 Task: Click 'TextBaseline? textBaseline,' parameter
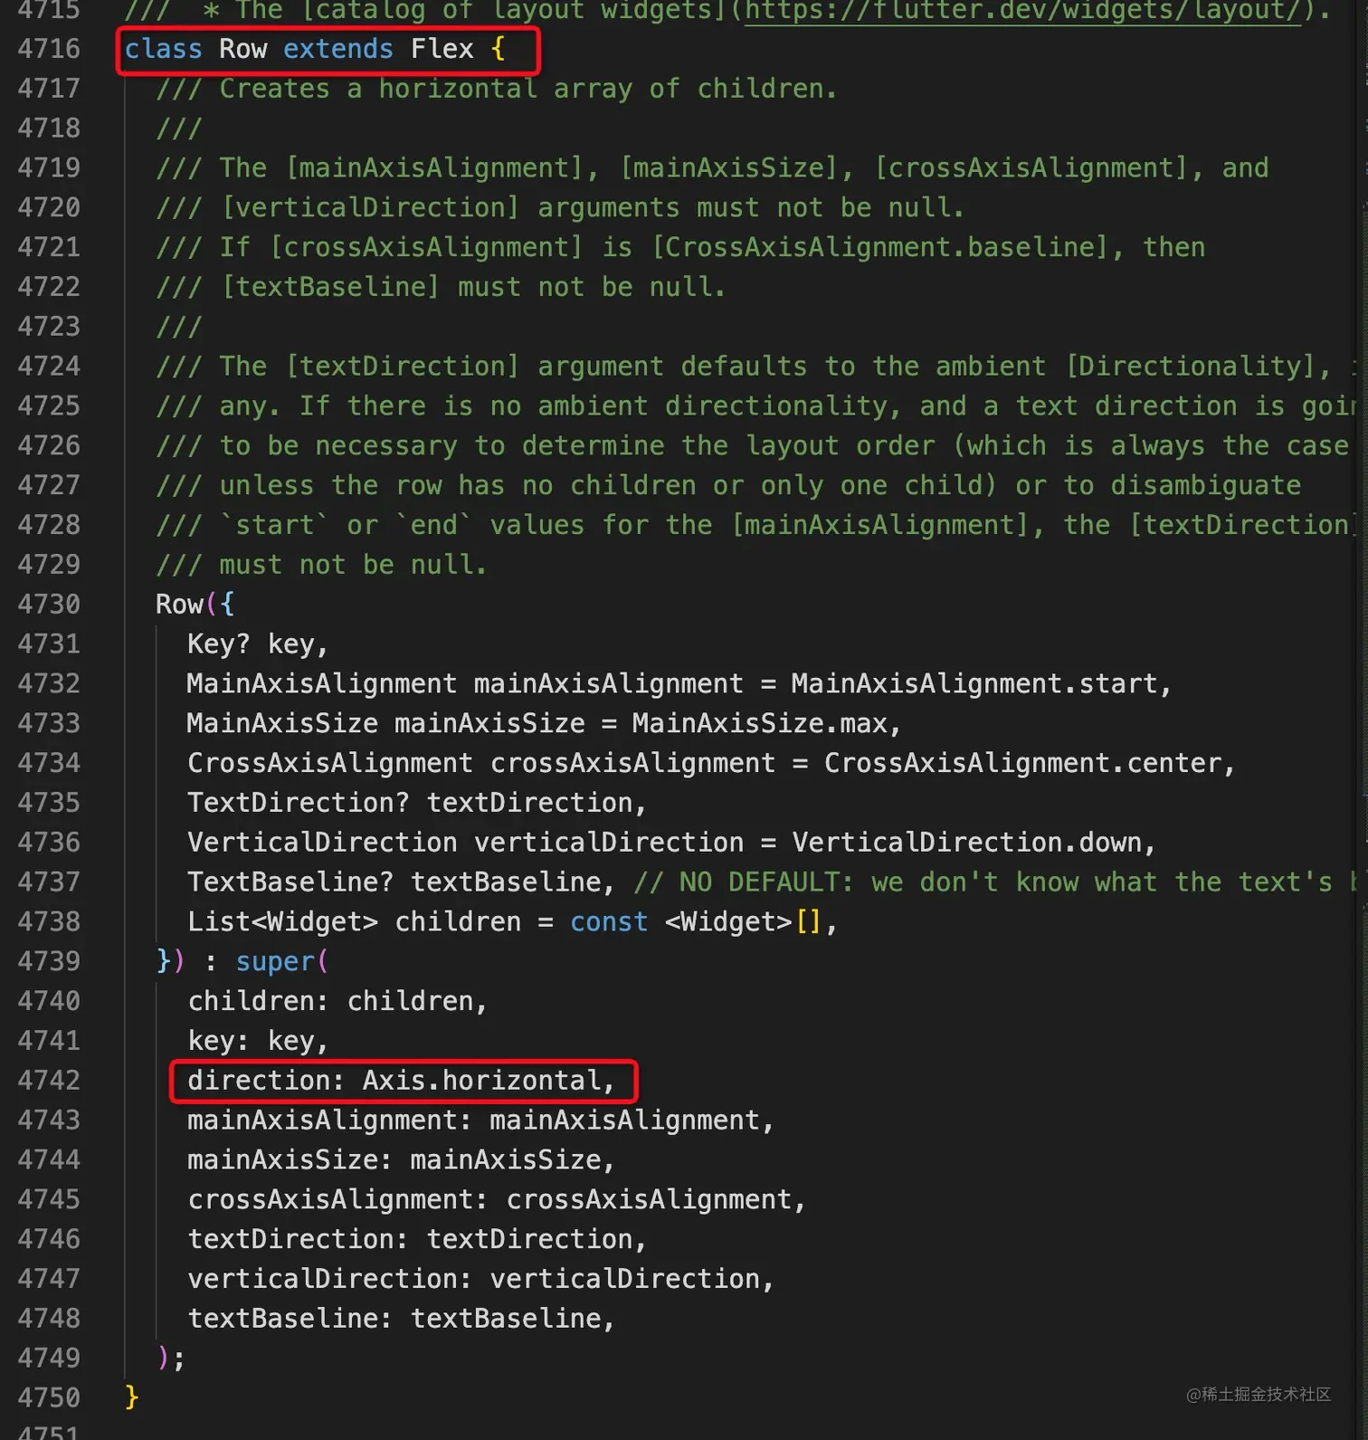point(400,882)
